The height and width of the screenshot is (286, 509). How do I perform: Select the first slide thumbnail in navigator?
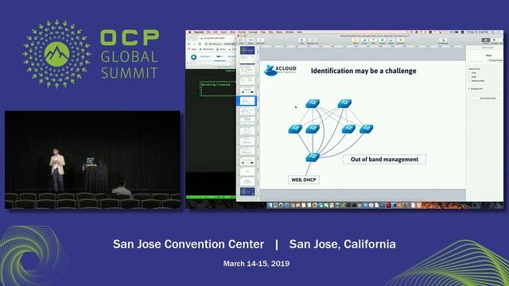click(247, 50)
